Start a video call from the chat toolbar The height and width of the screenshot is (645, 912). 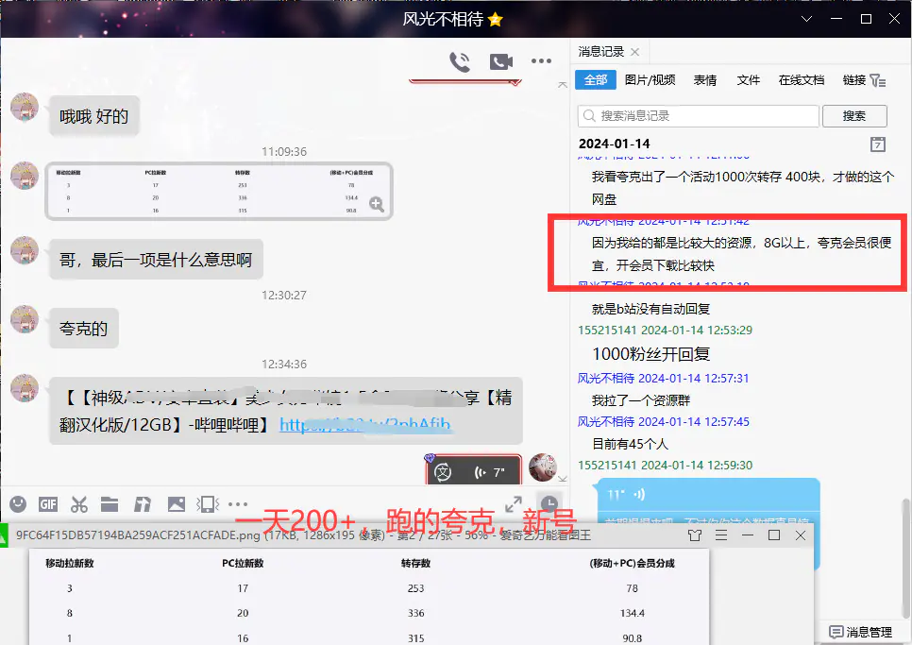tap(500, 60)
